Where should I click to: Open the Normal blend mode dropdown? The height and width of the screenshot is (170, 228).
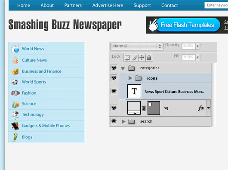137,46
